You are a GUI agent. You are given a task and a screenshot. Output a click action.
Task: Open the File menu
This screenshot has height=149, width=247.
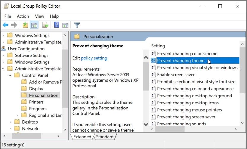coord(8,16)
